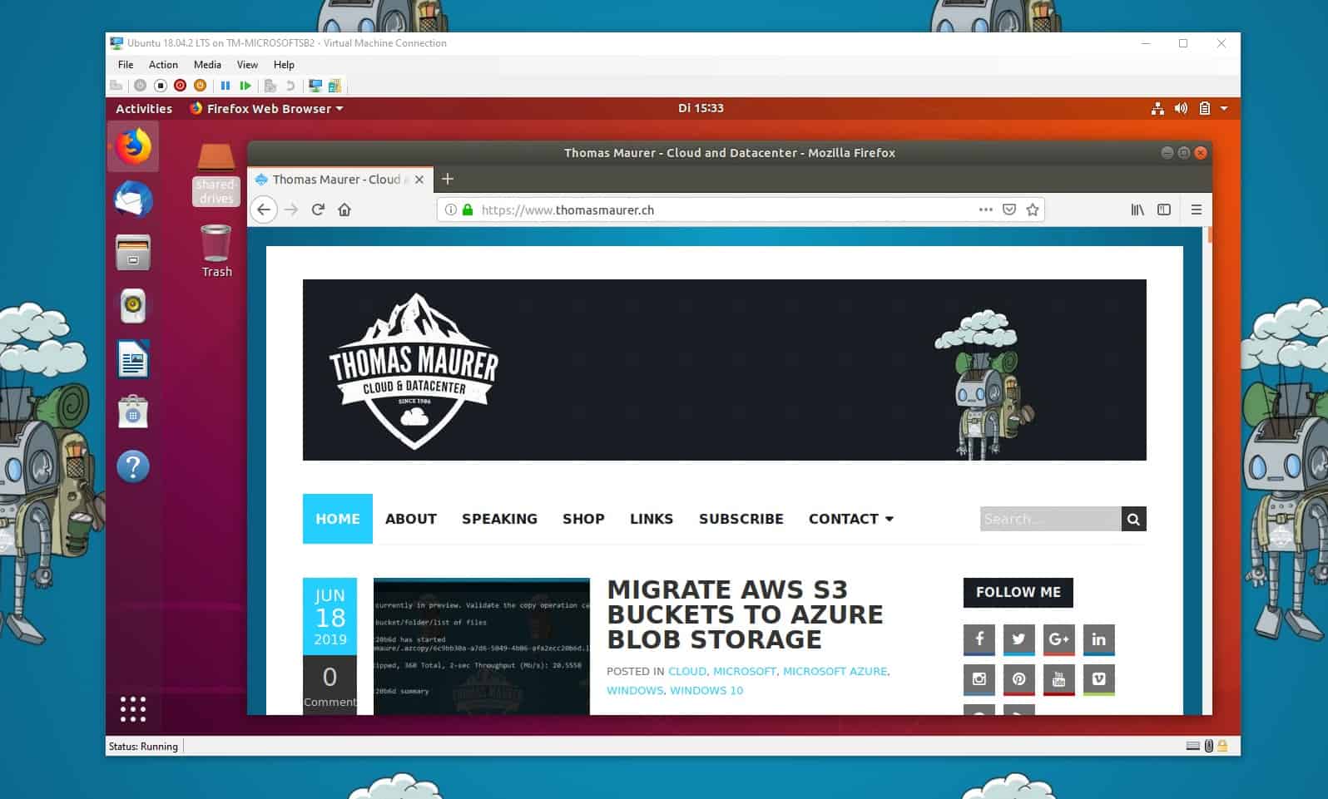
Task: Pause the virtual machine
Action: pos(225,86)
